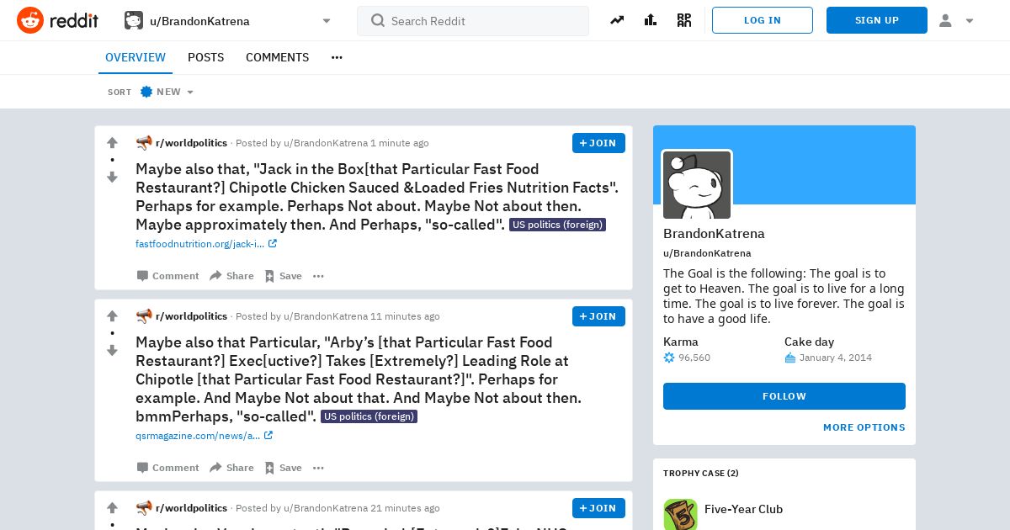Join worldpolitics from the 21 minutes ago post
The image size is (1010, 530).
click(598, 508)
